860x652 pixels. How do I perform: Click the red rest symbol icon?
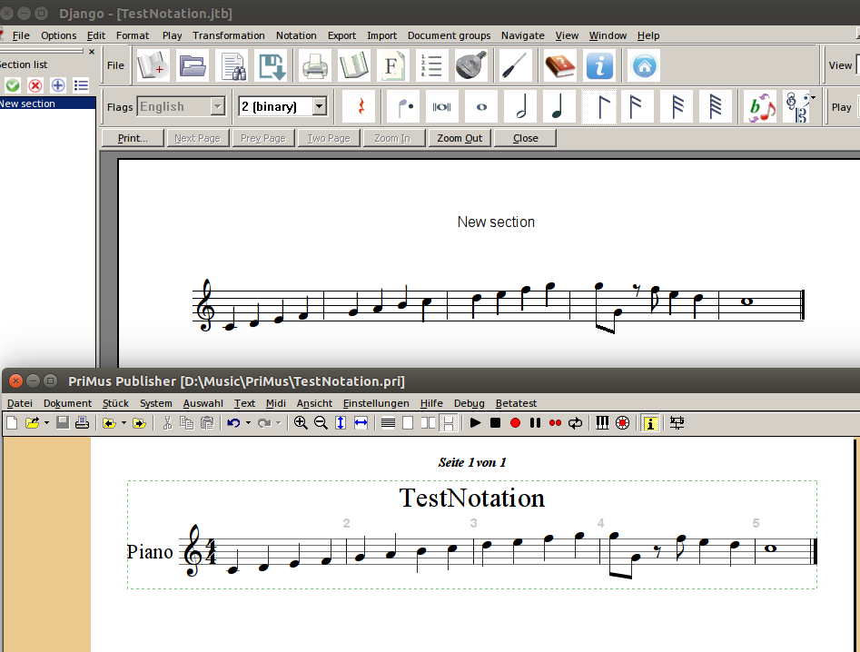[x=360, y=106]
